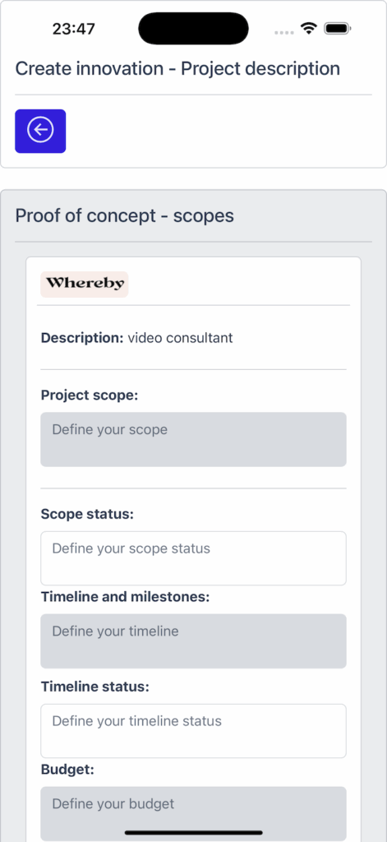The width and height of the screenshot is (387, 842).
Task: Click the 'Scope status:' label
Action: pyautogui.click(x=87, y=514)
